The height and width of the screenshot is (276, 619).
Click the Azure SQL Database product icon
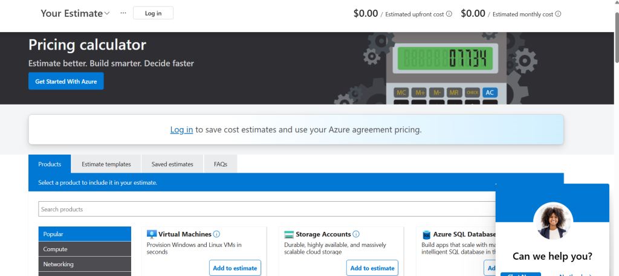[x=426, y=234]
